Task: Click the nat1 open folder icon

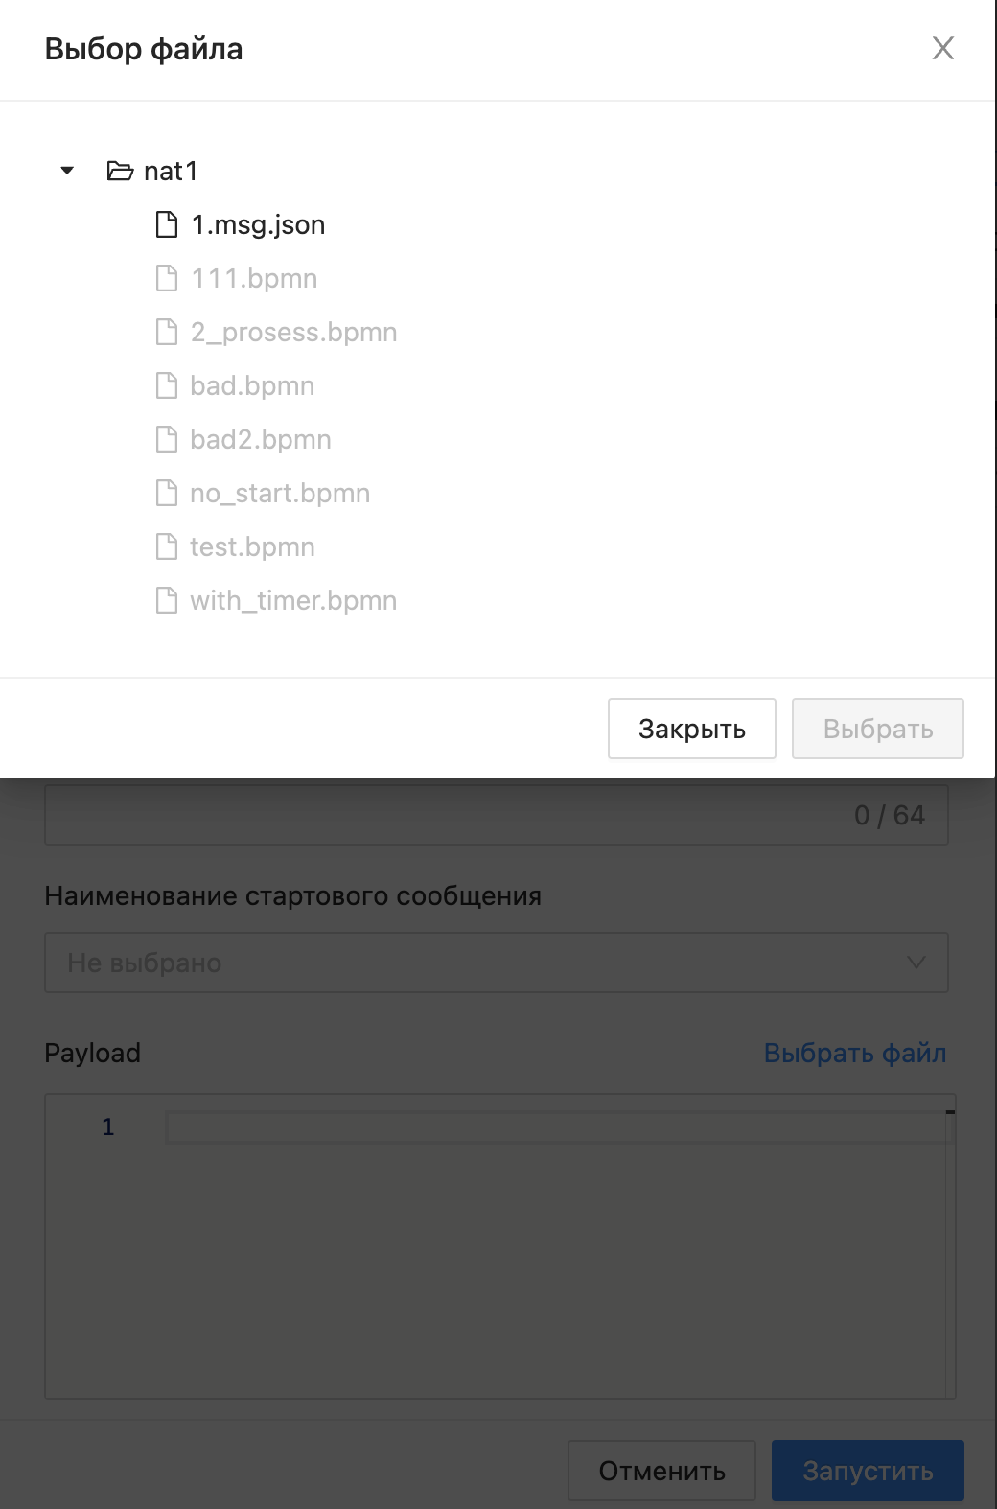Action: click(x=120, y=172)
